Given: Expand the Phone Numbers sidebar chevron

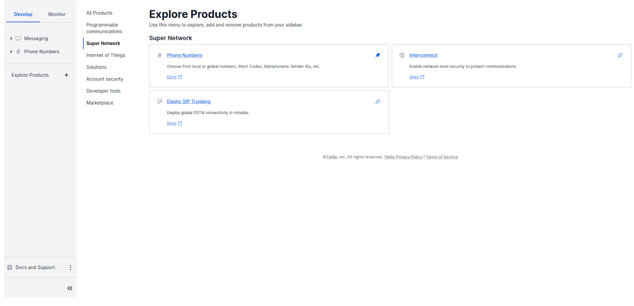Looking at the screenshot, I should [11, 52].
